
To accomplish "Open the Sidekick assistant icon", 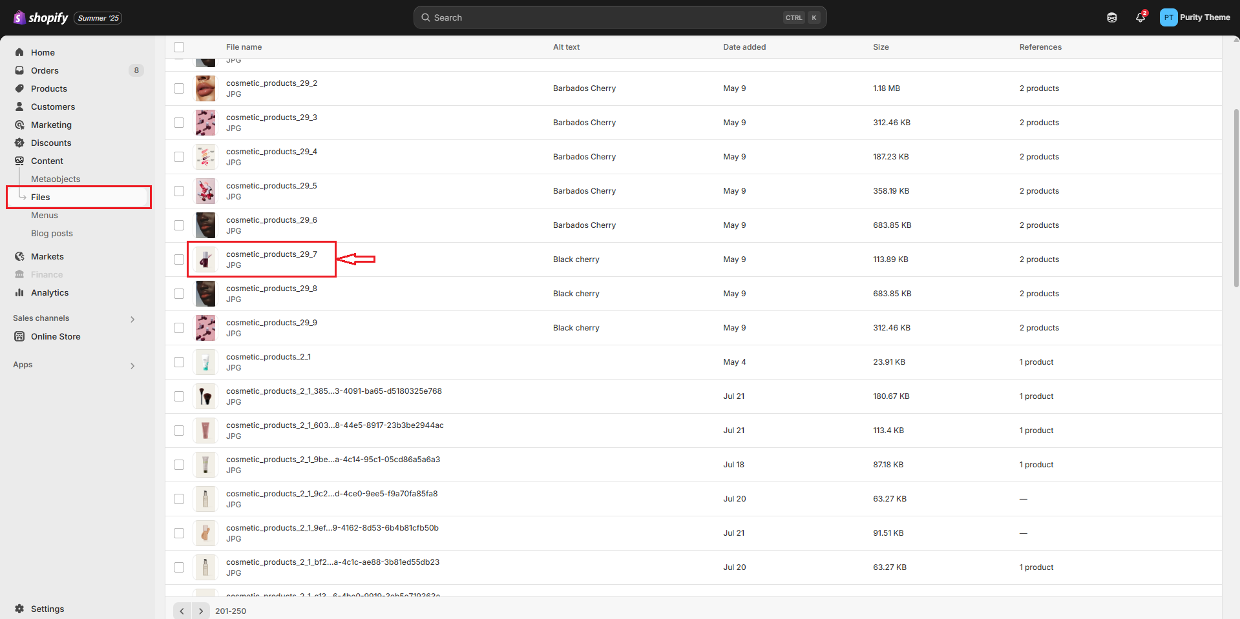I will coord(1111,17).
